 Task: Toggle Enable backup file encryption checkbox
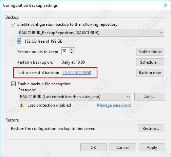(x=13, y=84)
